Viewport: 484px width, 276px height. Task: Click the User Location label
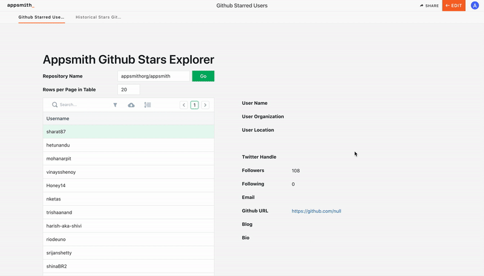pyautogui.click(x=258, y=130)
